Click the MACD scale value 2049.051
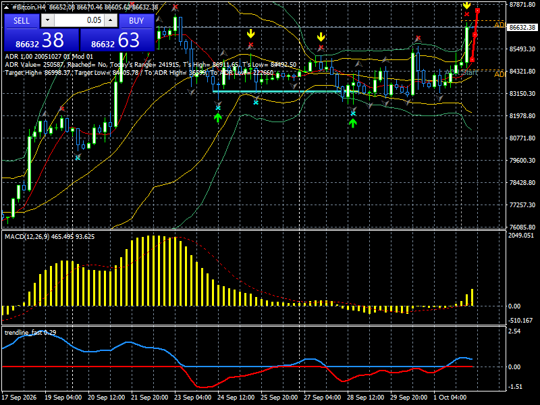This screenshot has width=540, height=405. pos(521,236)
